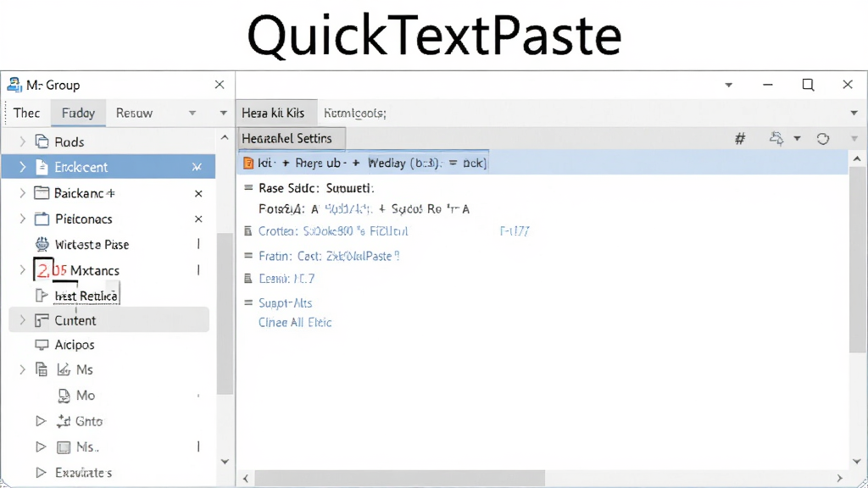Select the highlighted Wedlay hotkey row

pyautogui.click(x=542, y=164)
